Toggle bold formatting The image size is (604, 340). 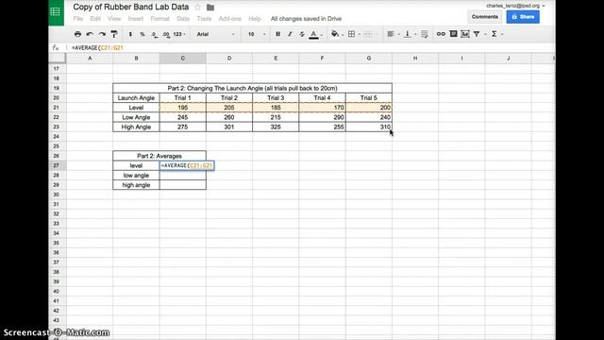point(277,34)
